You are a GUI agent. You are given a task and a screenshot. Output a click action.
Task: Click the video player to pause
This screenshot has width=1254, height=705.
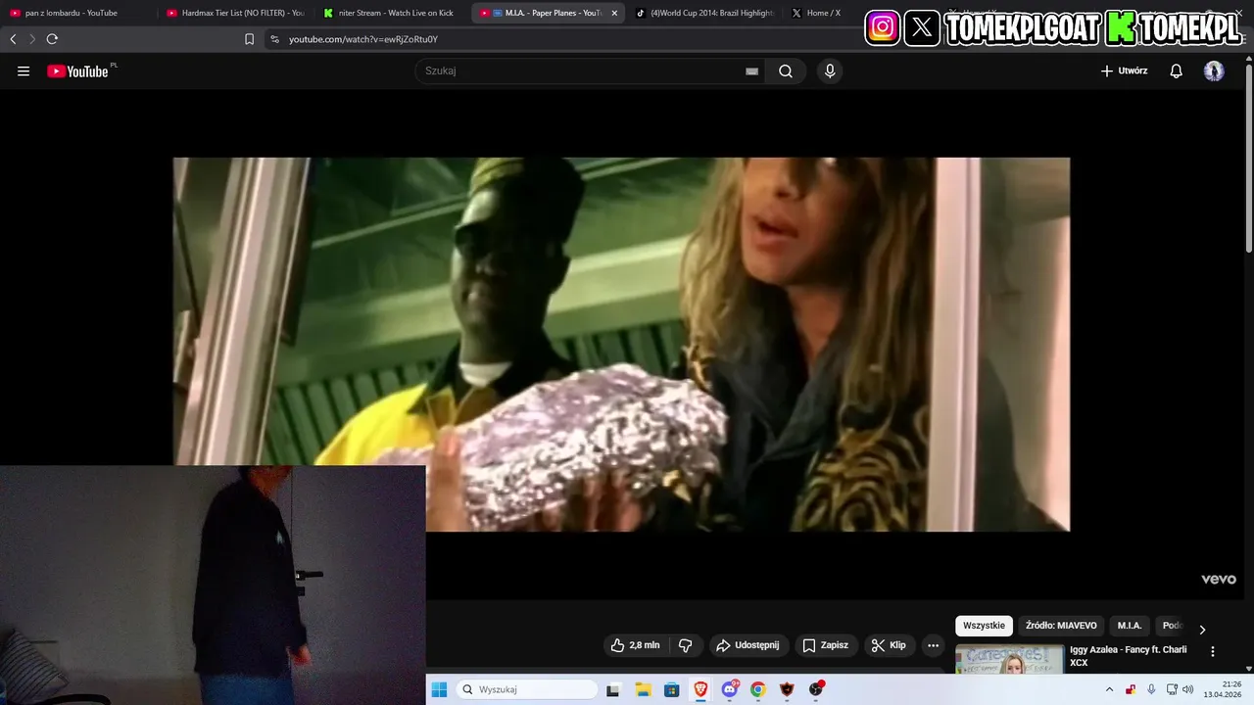(x=621, y=345)
